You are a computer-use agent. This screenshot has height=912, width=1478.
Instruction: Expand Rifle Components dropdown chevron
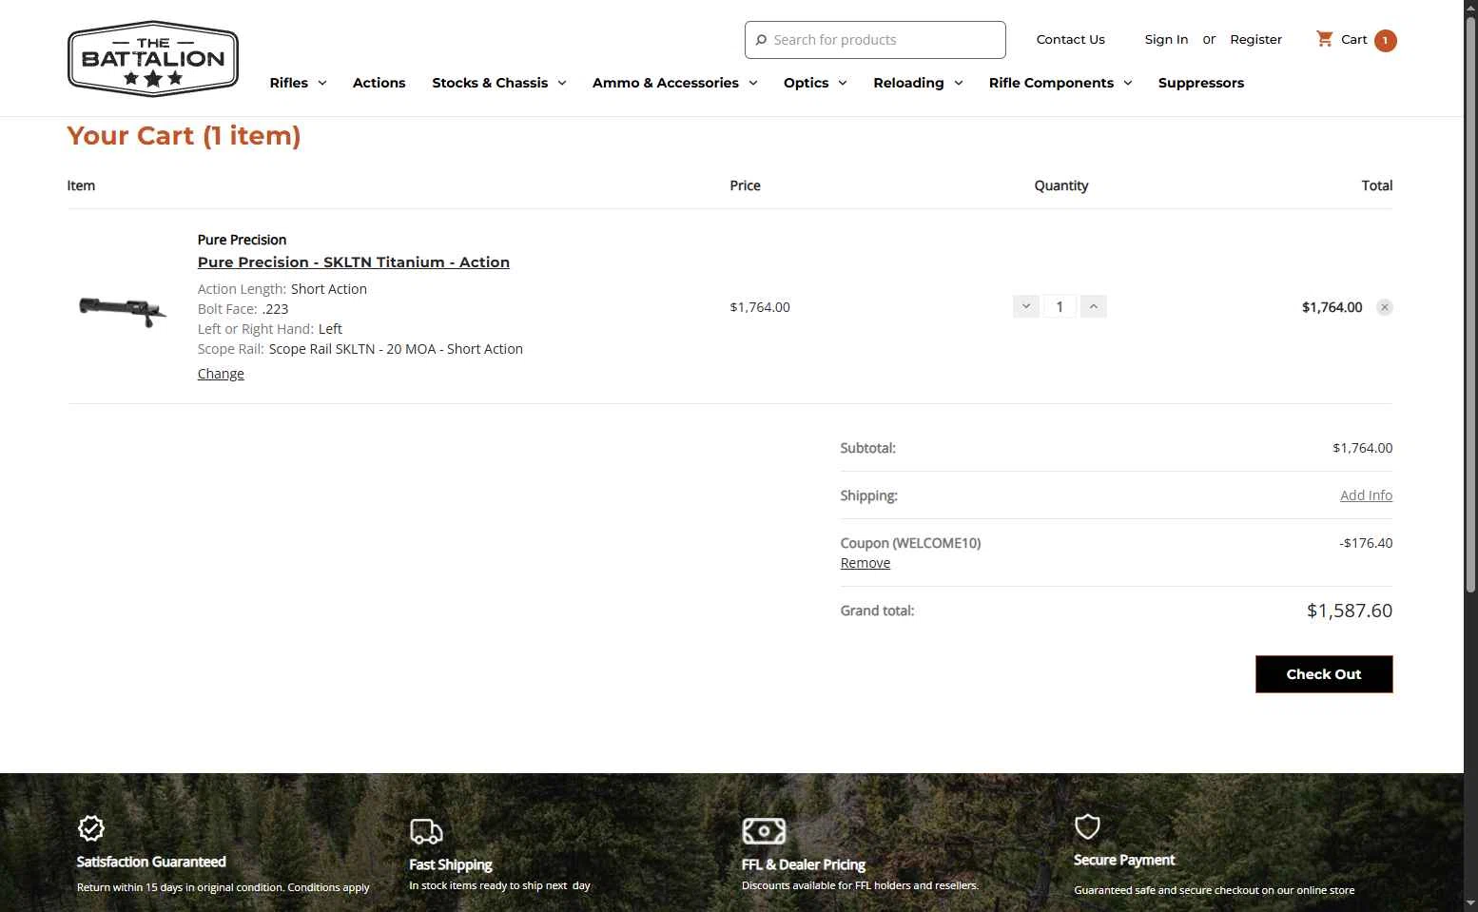click(1128, 84)
